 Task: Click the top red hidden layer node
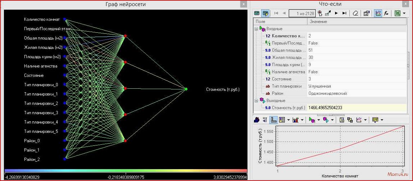tap(125, 36)
